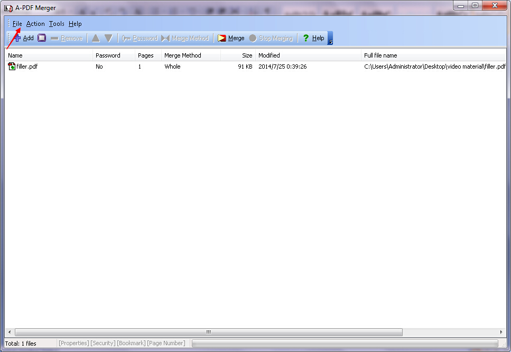The width and height of the screenshot is (511, 352).
Task: Move file down with the down triangle
Action: point(108,38)
